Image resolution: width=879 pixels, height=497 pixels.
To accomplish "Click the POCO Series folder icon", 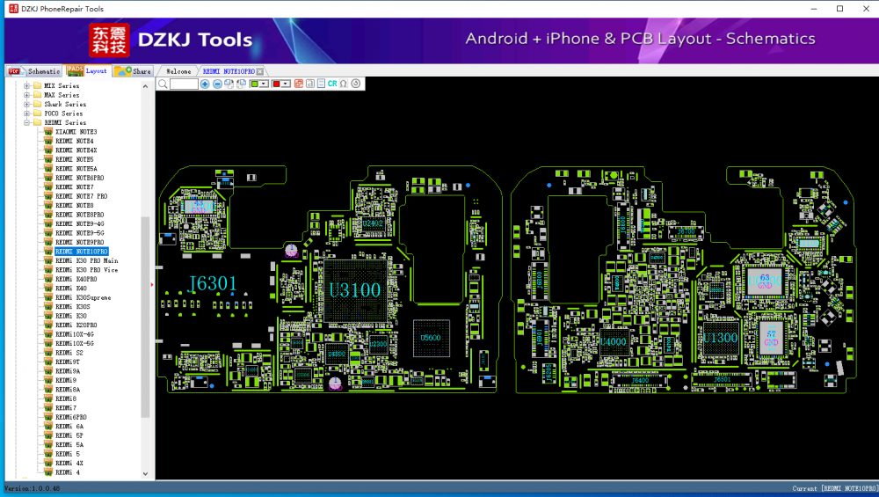I will [x=38, y=113].
